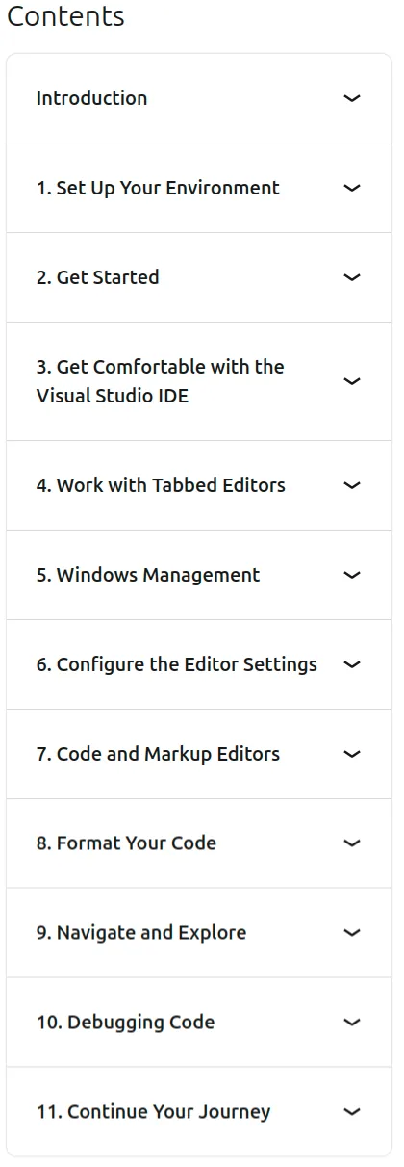Click the chevron beside Windows Management
The width and height of the screenshot is (404, 1167).
pos(352,575)
